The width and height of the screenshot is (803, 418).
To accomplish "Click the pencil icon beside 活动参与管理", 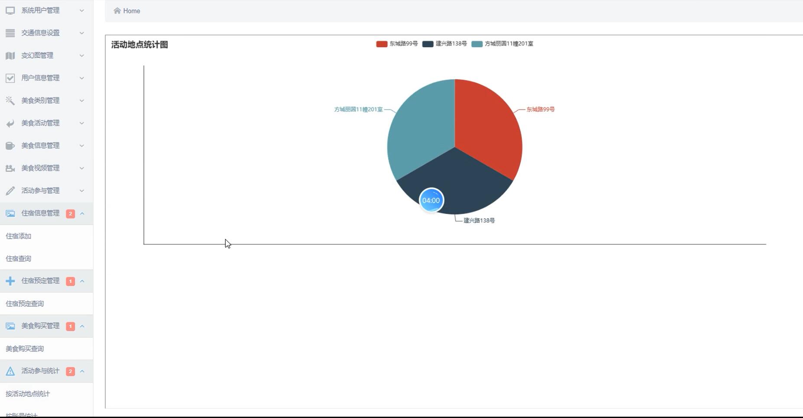I will click(x=10, y=191).
